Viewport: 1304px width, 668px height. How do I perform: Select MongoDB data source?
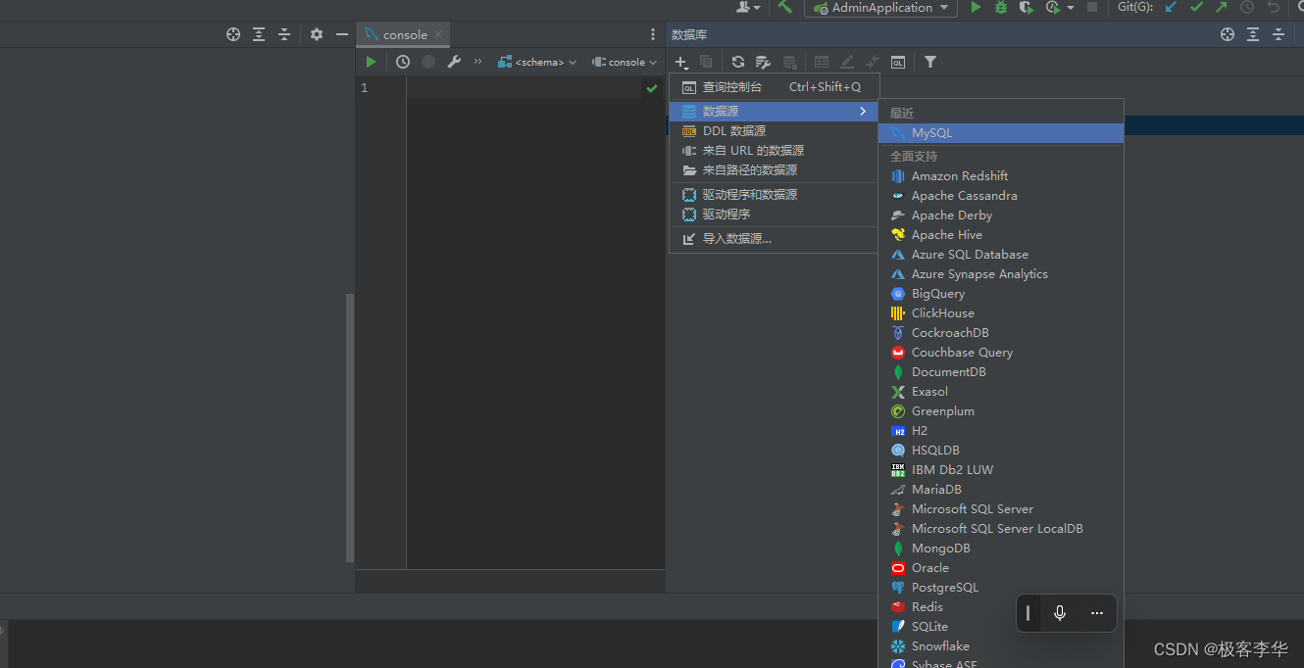(x=1001, y=549)
